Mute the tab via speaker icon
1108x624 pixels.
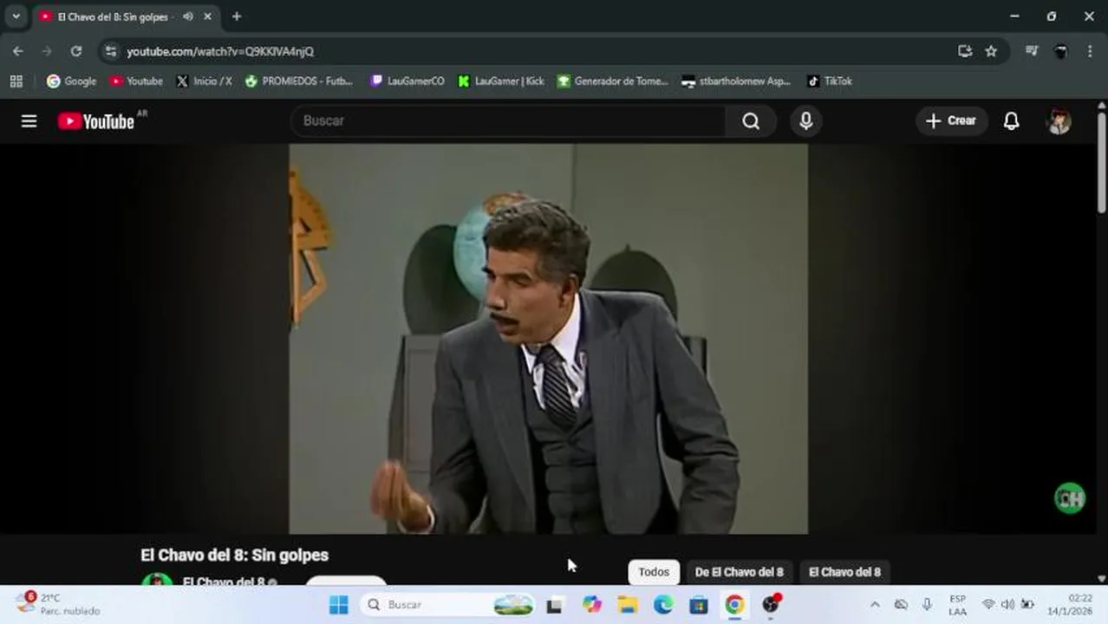pos(188,16)
